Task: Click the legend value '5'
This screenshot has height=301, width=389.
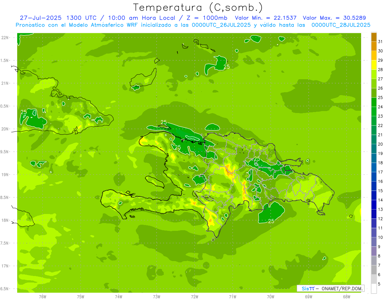Action: click(379, 284)
